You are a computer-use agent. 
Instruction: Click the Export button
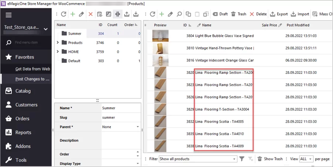coord(279,14)
